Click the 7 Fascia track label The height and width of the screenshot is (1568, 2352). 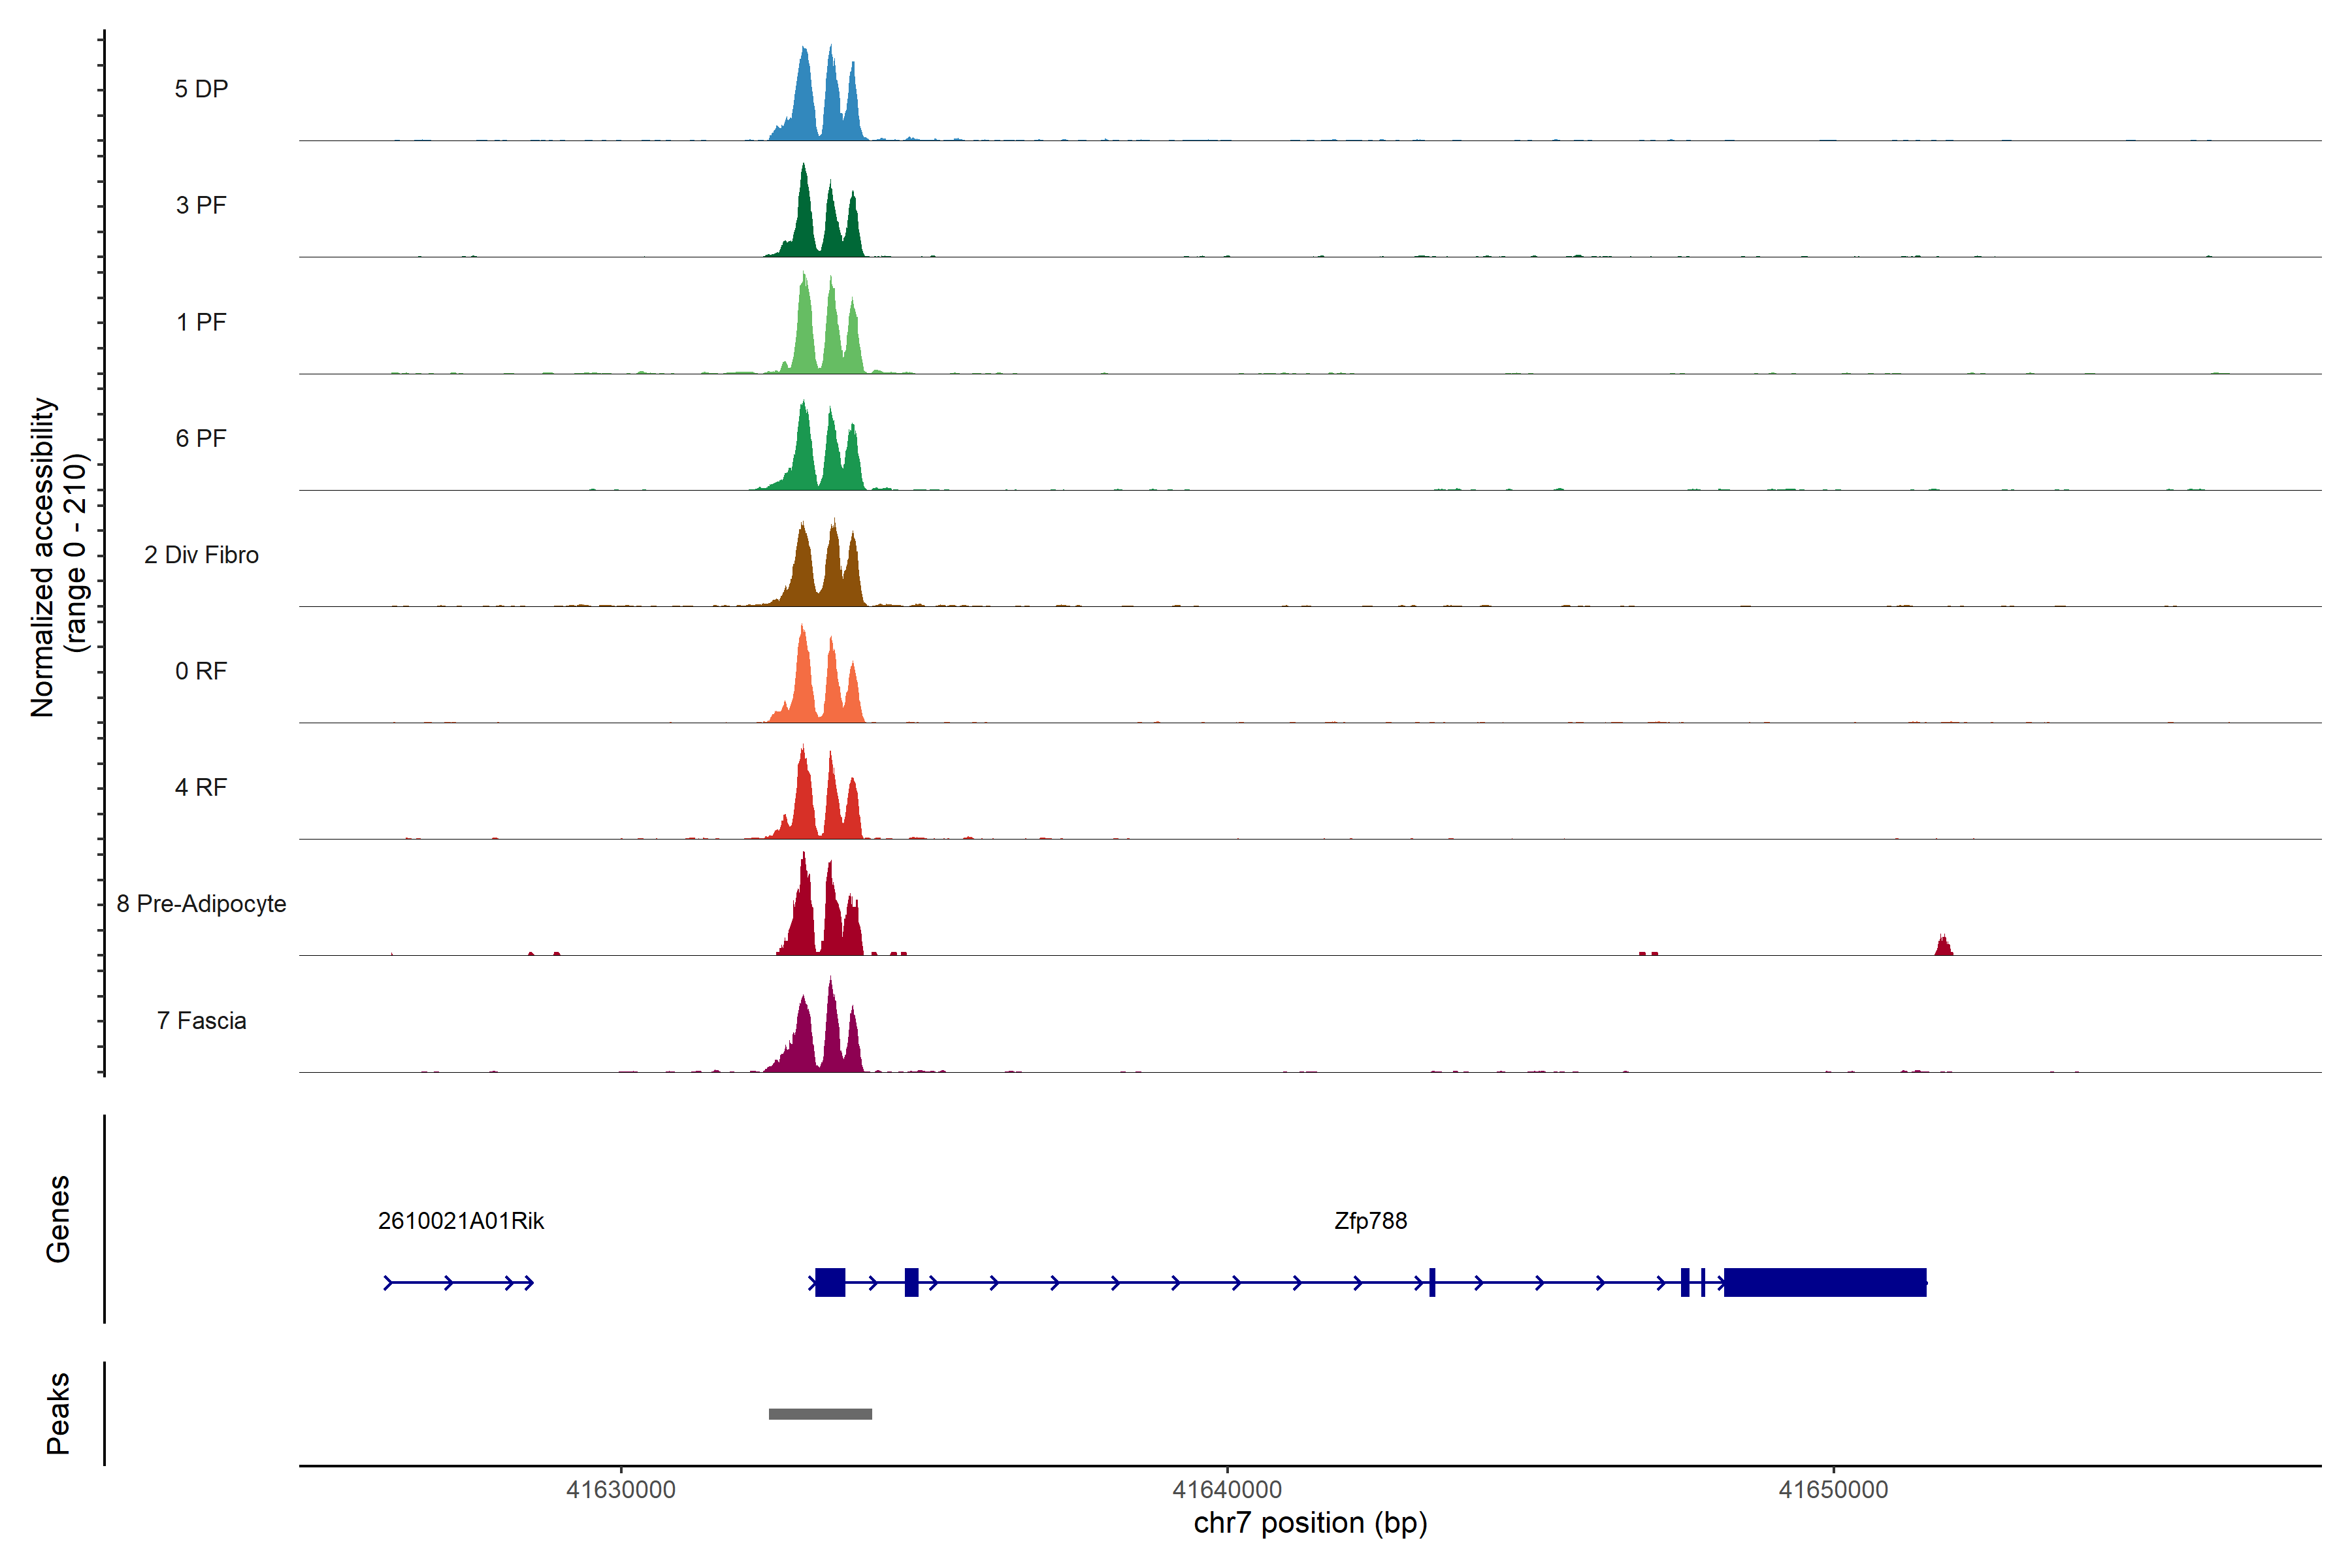coord(201,1020)
